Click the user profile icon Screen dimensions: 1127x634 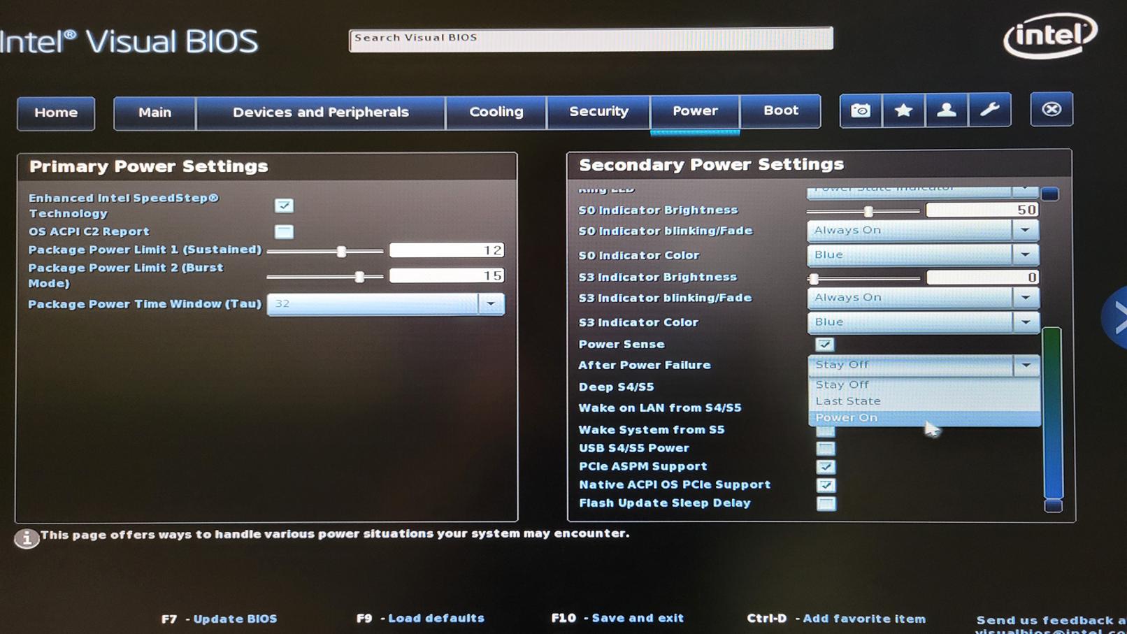tap(947, 110)
